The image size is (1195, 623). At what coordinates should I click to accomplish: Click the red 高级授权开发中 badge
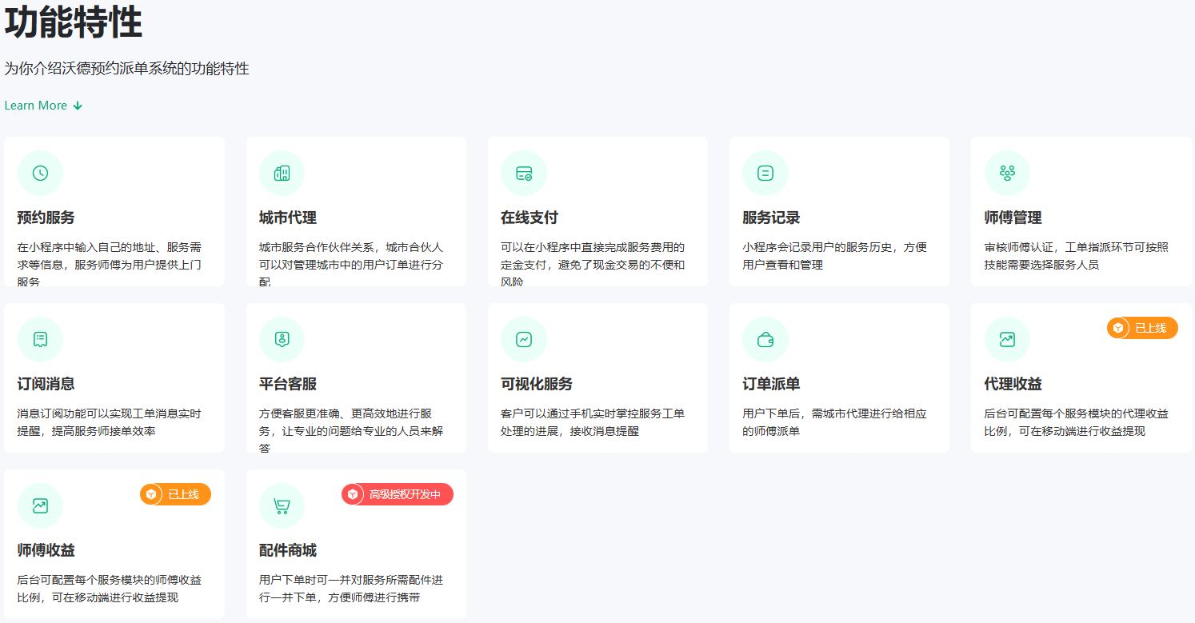[398, 494]
